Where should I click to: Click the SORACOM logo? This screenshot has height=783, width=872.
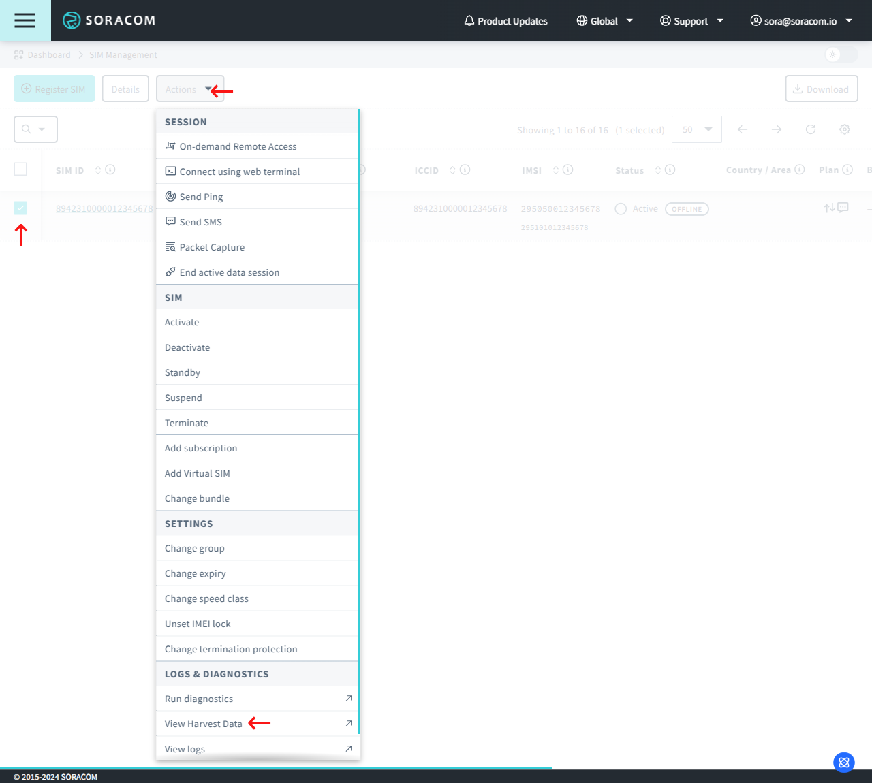[109, 20]
